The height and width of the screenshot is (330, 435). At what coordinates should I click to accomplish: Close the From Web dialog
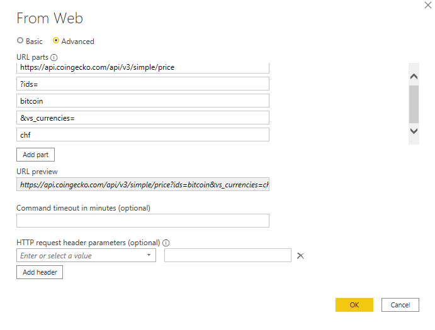pyautogui.click(x=428, y=5)
